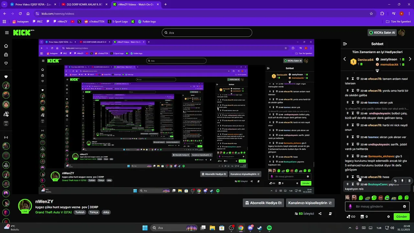Image resolution: width=414 pixels, height=233 pixels.
Task: Share the nWenZY stream
Action: (x=320, y=214)
